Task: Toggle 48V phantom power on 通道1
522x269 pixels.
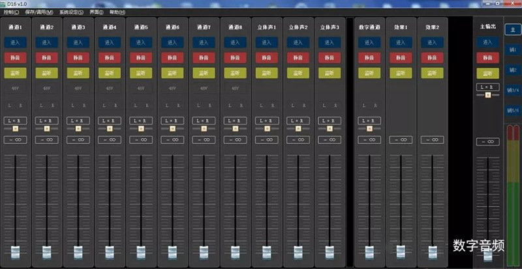Action: click(15, 89)
